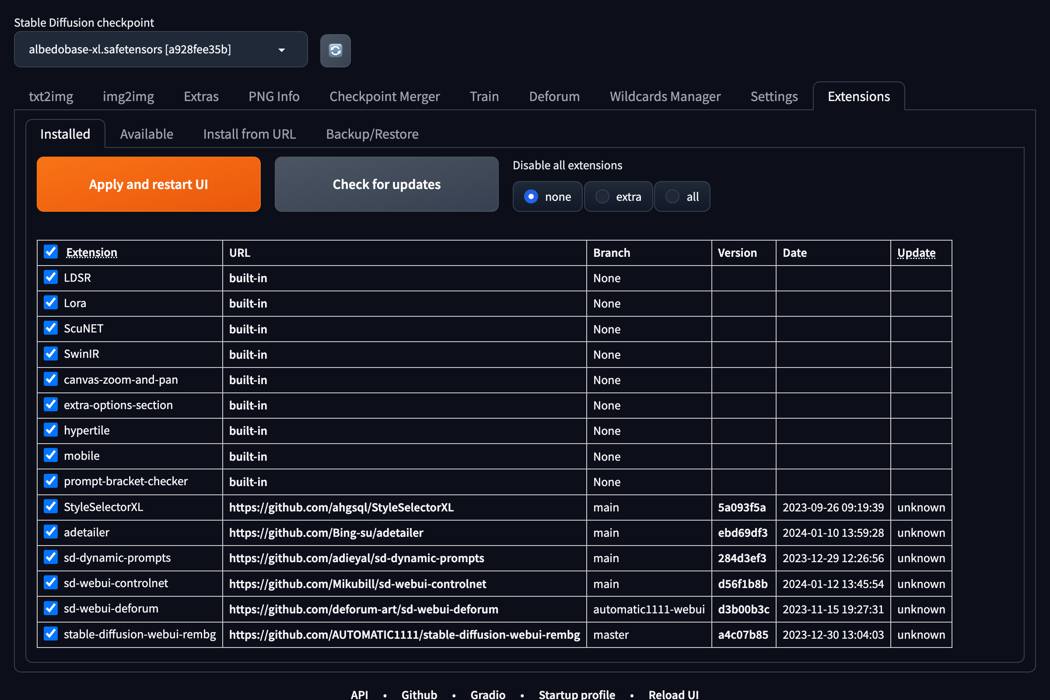Image resolution: width=1050 pixels, height=700 pixels.
Task: Disable the adetailer extension
Action: [x=50, y=532]
